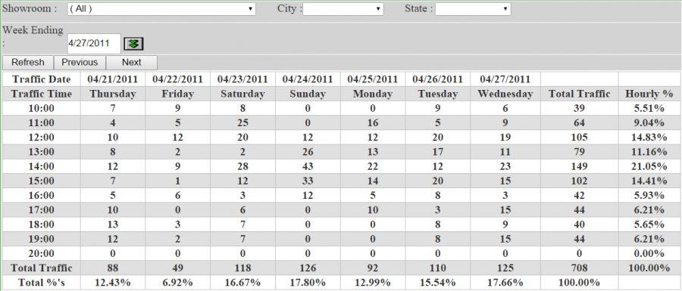Screen dimensions: 682x291
Task: Click the 149 total traffic value
Action: click(x=580, y=166)
